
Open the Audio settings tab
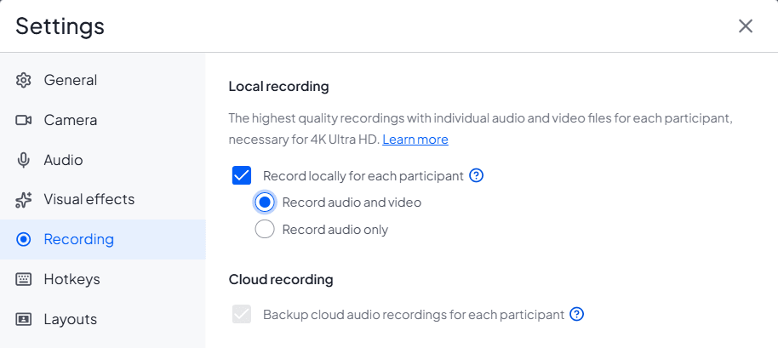103,160
